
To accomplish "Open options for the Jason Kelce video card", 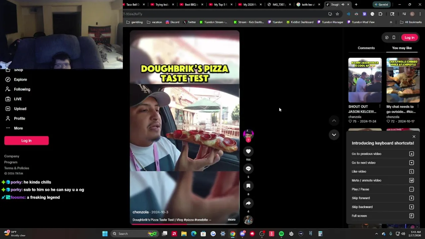I will coord(380,107).
